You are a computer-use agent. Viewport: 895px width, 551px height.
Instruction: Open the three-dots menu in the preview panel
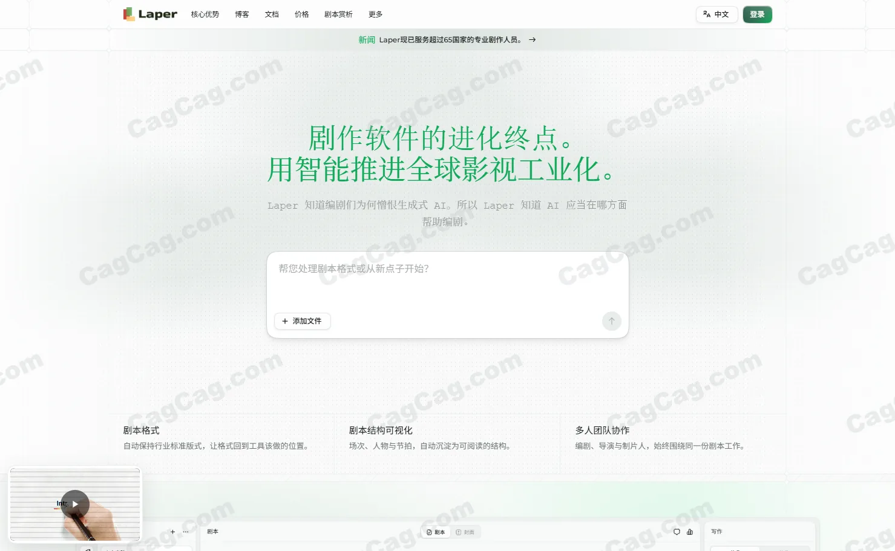tap(186, 532)
